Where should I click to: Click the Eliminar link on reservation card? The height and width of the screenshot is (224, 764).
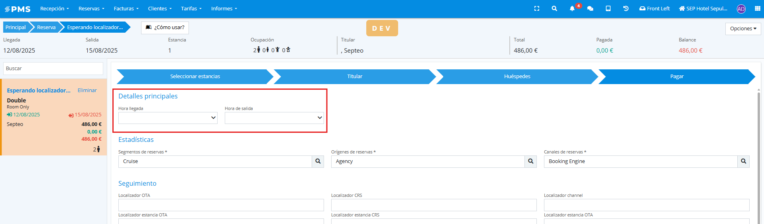pos(87,90)
